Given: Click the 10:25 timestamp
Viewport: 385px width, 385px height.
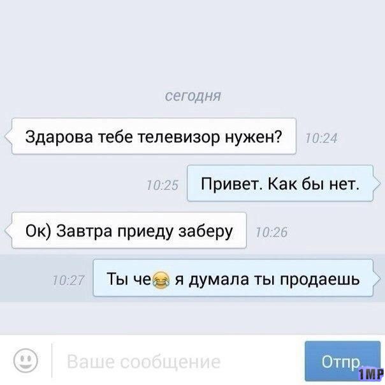Looking at the screenshot, I should (163, 185).
